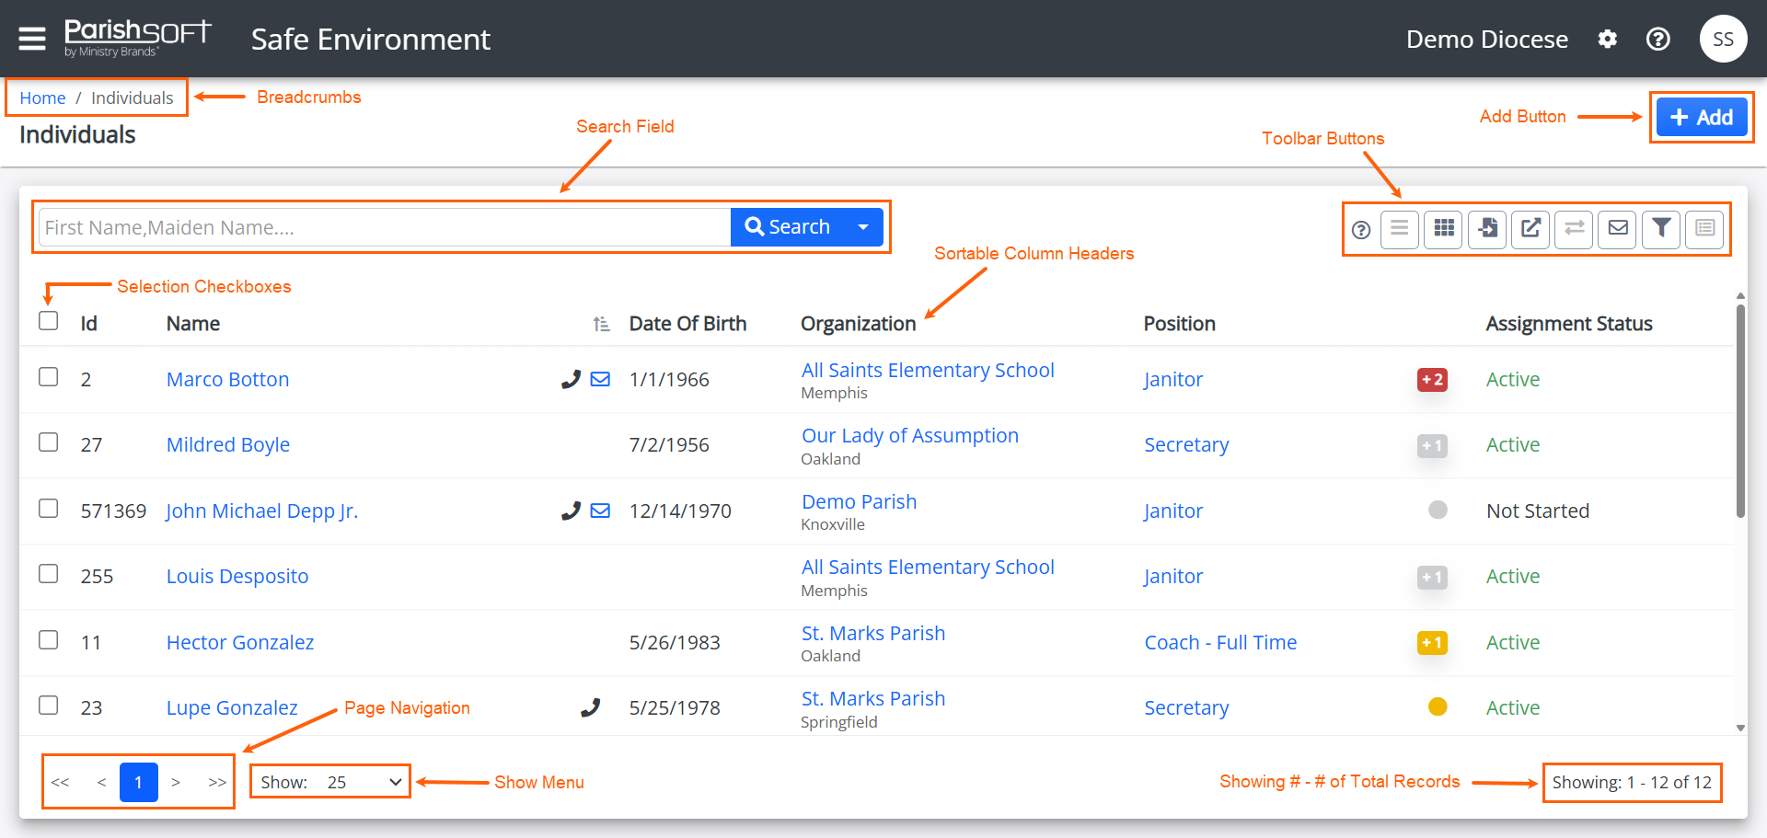This screenshot has height=838, width=1767.
Task: Focus the First Name, Maiden Name search field
Action: pos(385,227)
